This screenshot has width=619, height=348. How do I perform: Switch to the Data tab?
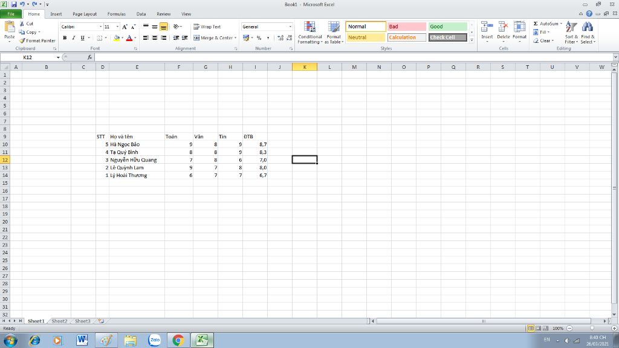(141, 14)
